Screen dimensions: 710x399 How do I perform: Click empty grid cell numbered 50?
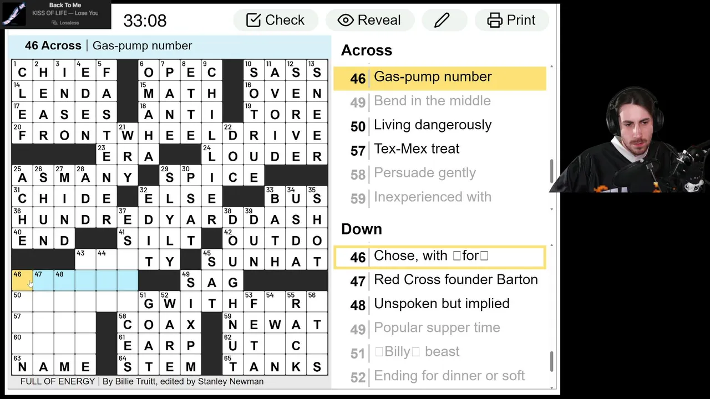click(x=22, y=303)
